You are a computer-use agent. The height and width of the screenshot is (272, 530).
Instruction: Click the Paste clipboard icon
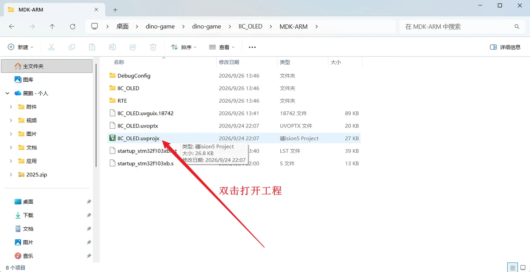(92, 47)
